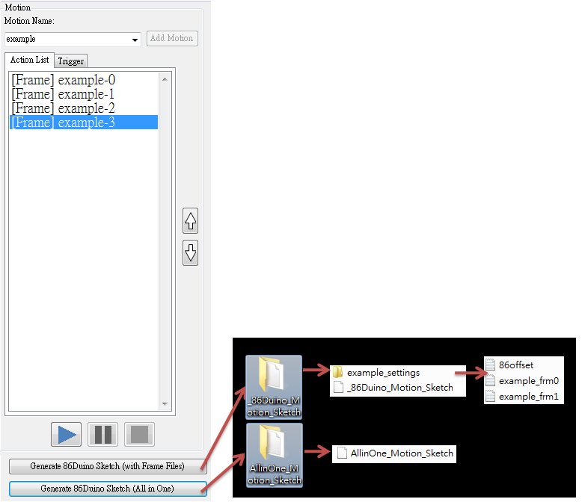Select the AllinOne_Motion_Sketch file
Image resolution: width=582 pixels, height=502 pixels.
[x=395, y=453]
